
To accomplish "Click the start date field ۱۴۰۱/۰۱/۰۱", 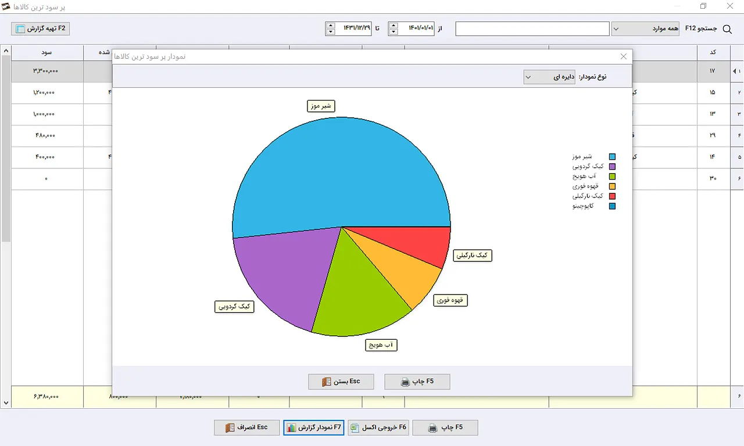I will (x=416, y=28).
